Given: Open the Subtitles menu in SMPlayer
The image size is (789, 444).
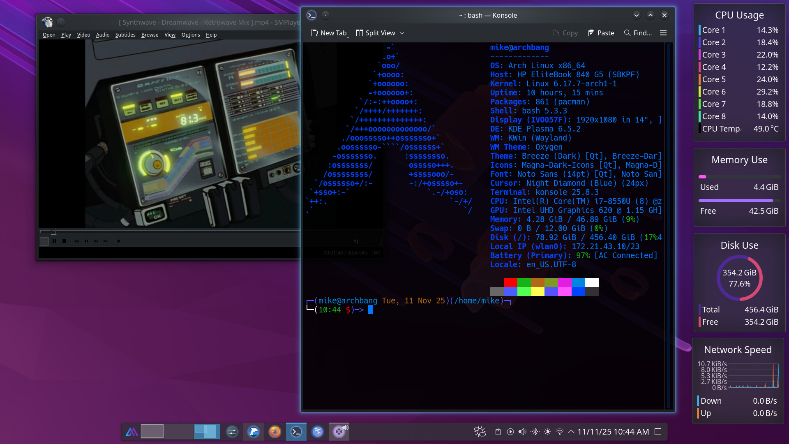Looking at the screenshot, I should 125,35.
